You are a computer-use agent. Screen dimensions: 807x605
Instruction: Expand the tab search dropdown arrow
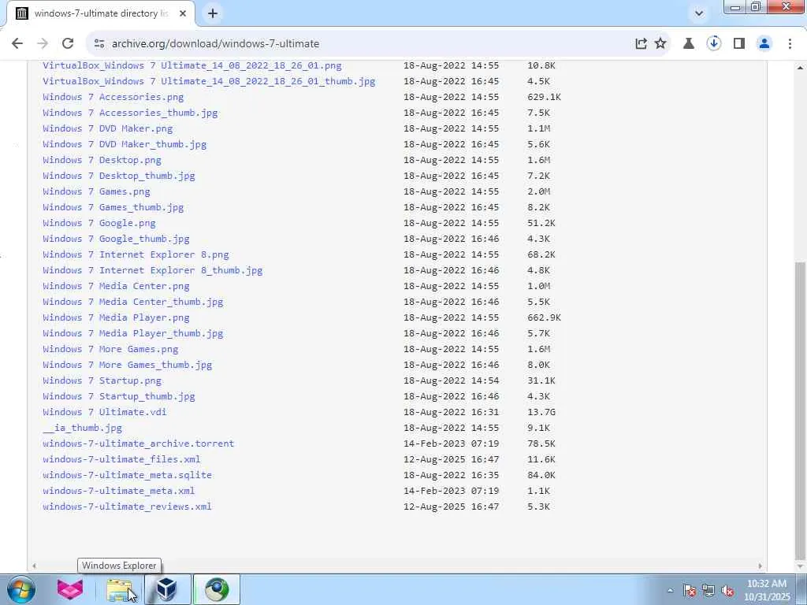pyautogui.click(x=698, y=13)
